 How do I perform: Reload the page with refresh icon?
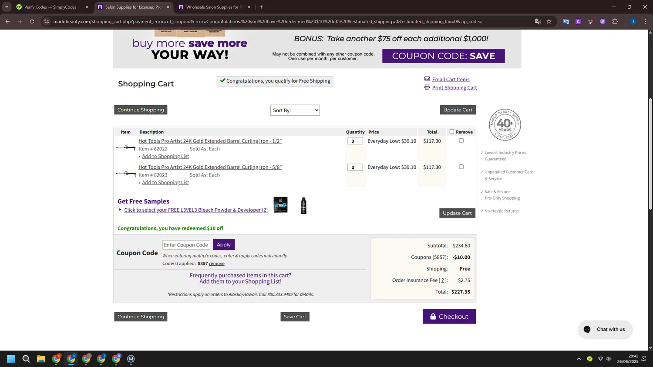point(32,21)
